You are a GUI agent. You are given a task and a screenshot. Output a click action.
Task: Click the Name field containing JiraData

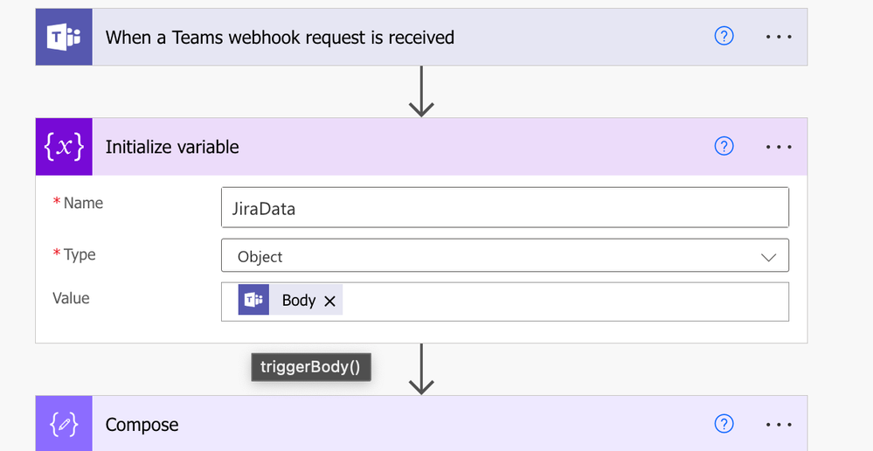click(x=504, y=209)
